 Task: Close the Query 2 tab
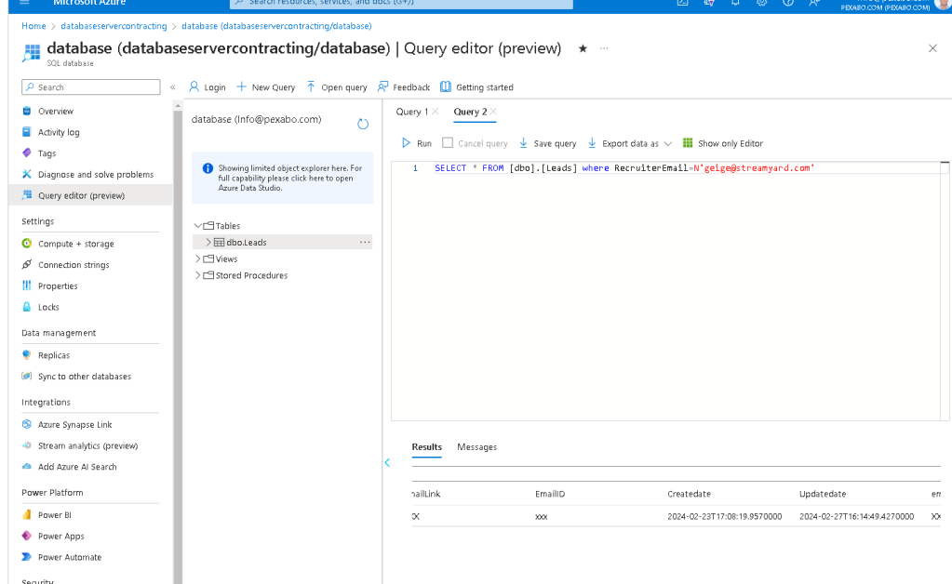point(493,111)
